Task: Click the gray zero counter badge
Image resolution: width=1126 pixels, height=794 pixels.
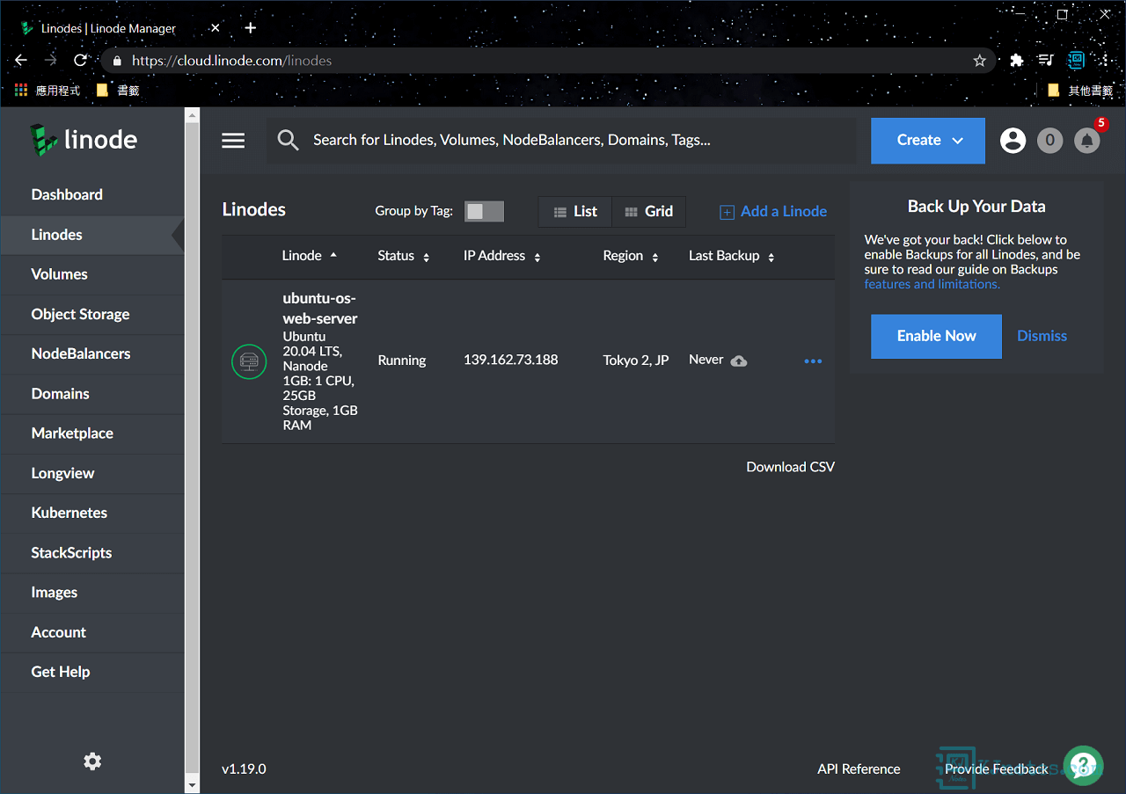Action: coord(1049,141)
